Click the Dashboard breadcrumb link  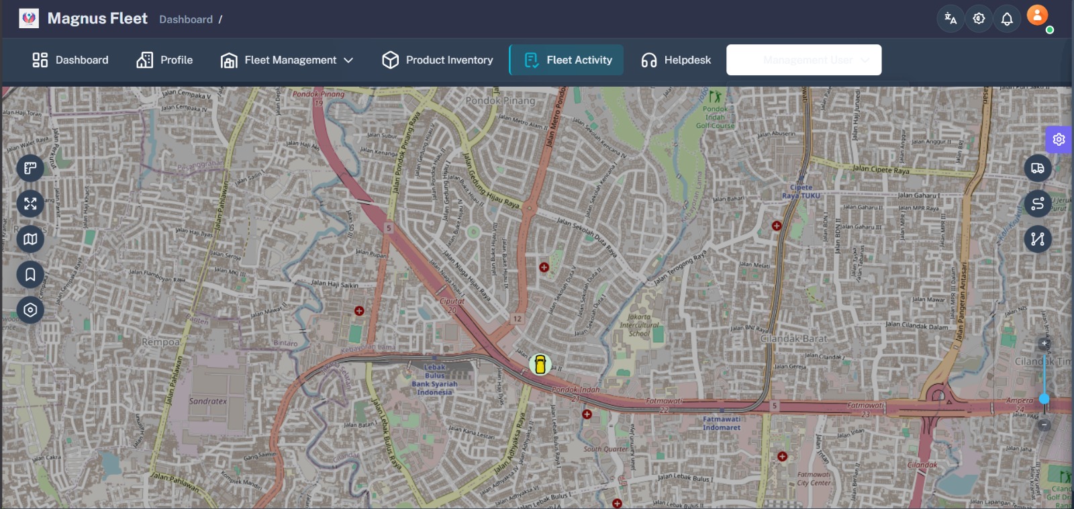[x=186, y=19]
